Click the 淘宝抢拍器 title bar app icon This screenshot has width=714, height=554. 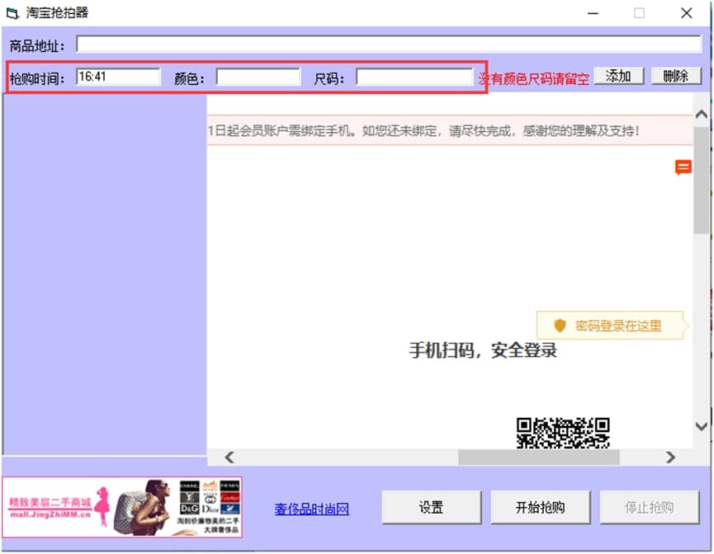pyautogui.click(x=12, y=13)
